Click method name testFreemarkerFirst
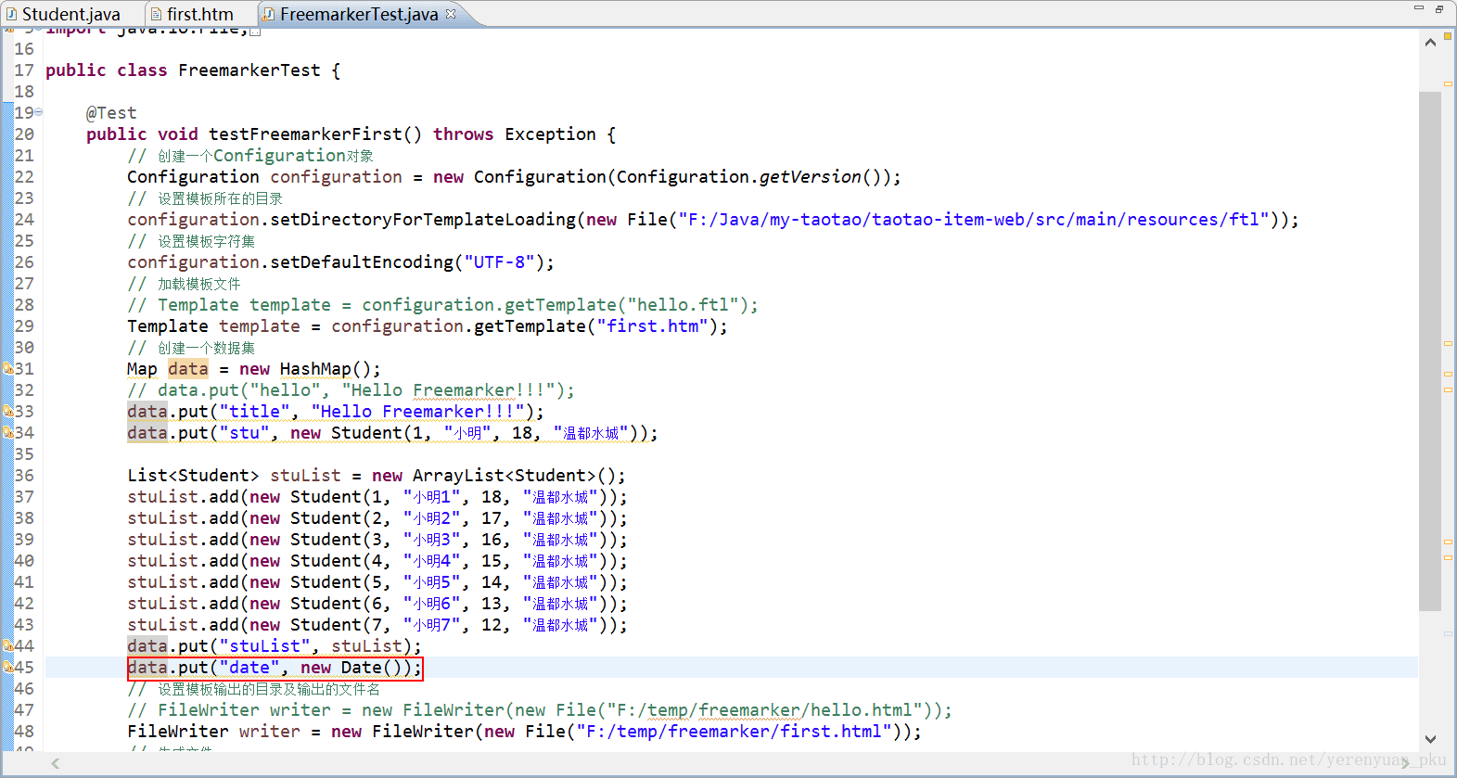Image resolution: width=1457 pixels, height=778 pixels. pos(305,134)
